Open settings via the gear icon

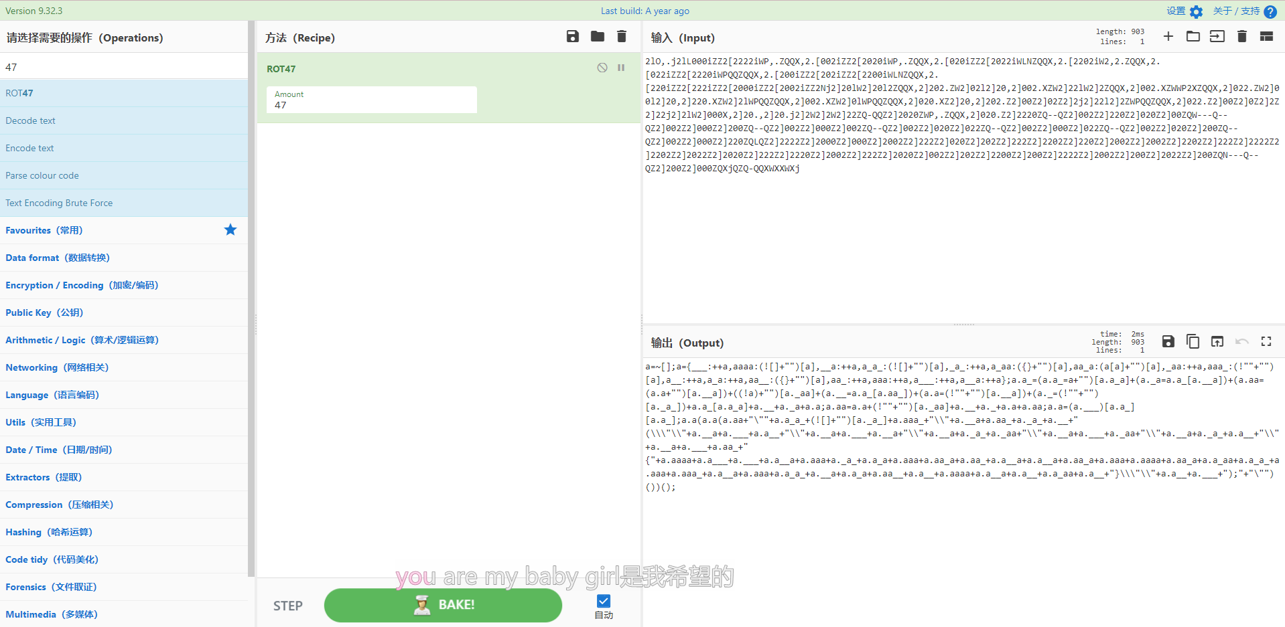(x=1197, y=11)
